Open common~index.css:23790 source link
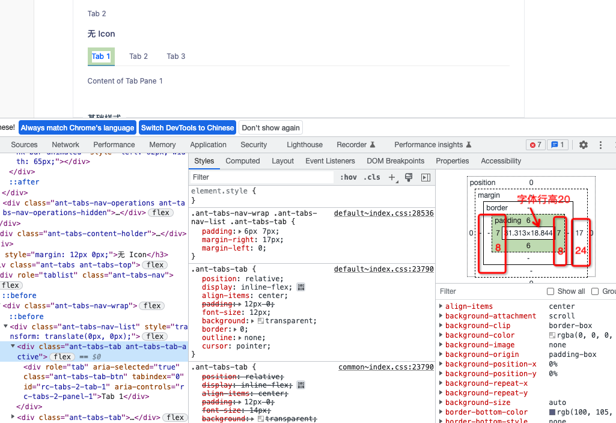The image size is (616, 423). [386, 367]
